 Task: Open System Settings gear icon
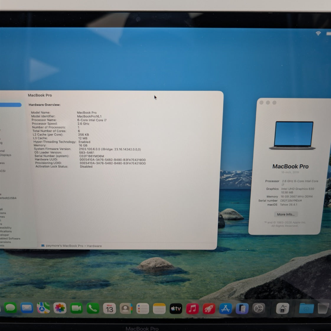click(x=259, y=309)
